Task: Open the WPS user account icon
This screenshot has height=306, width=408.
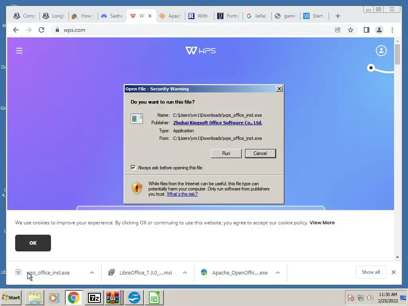Action: [381, 51]
